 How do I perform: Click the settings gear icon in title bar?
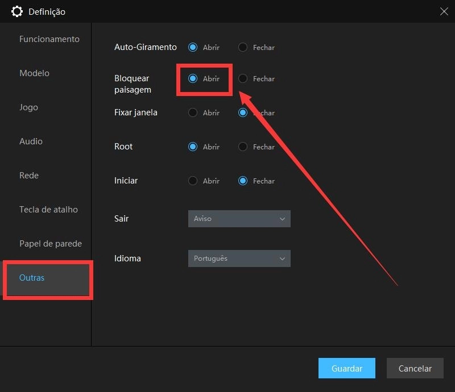point(17,11)
